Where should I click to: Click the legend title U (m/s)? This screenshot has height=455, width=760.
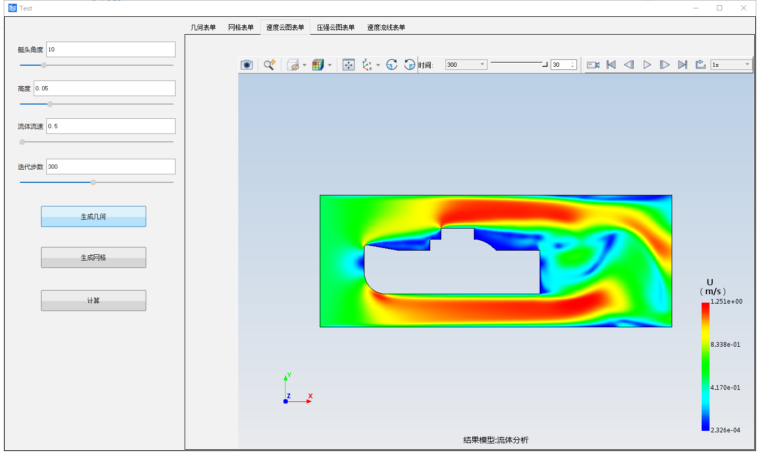pyautogui.click(x=712, y=287)
